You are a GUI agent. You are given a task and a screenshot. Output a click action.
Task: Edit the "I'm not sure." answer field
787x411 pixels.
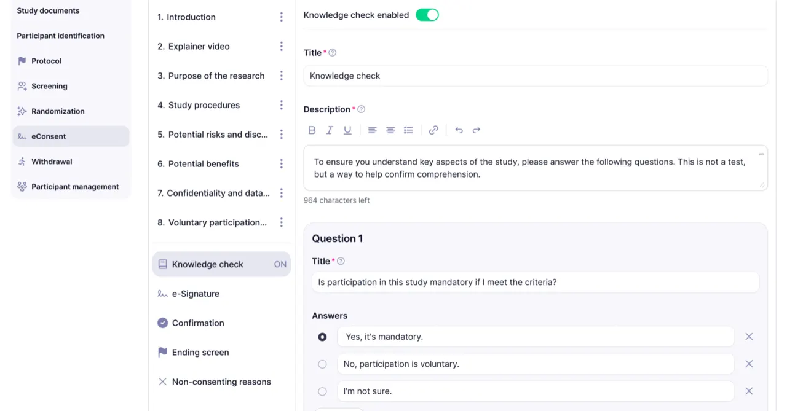pos(536,391)
